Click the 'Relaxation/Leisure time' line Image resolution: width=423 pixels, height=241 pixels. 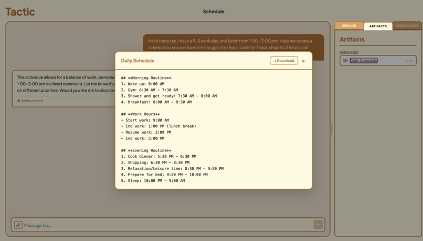tap(172, 169)
